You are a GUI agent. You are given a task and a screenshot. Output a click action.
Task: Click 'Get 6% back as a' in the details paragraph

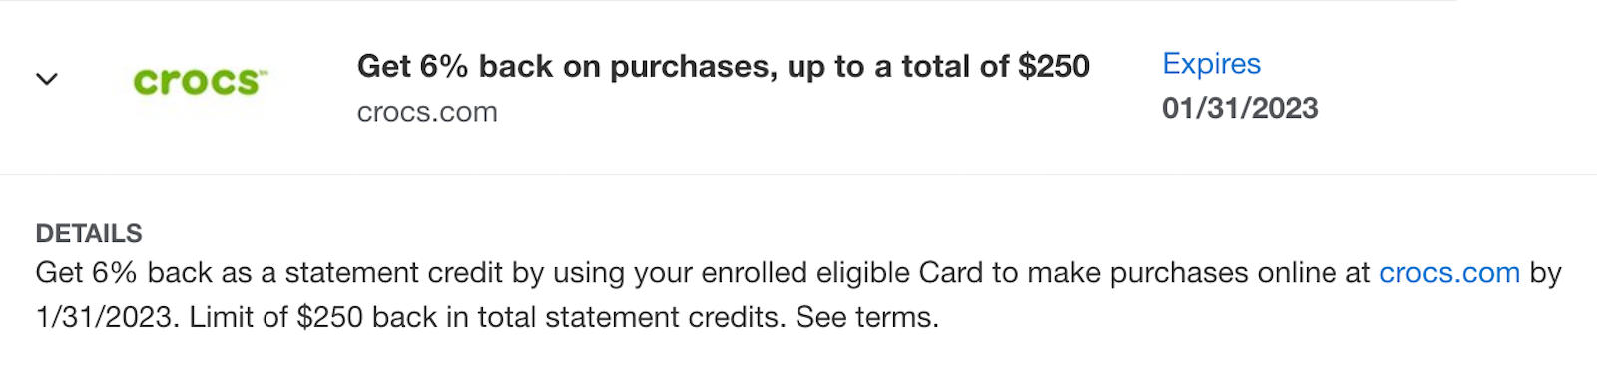[157, 273]
